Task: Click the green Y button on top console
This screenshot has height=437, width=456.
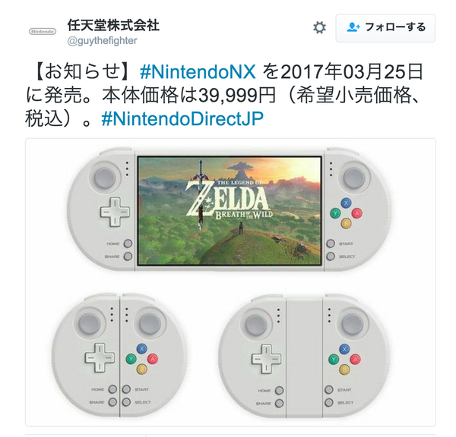Action: tap(335, 213)
